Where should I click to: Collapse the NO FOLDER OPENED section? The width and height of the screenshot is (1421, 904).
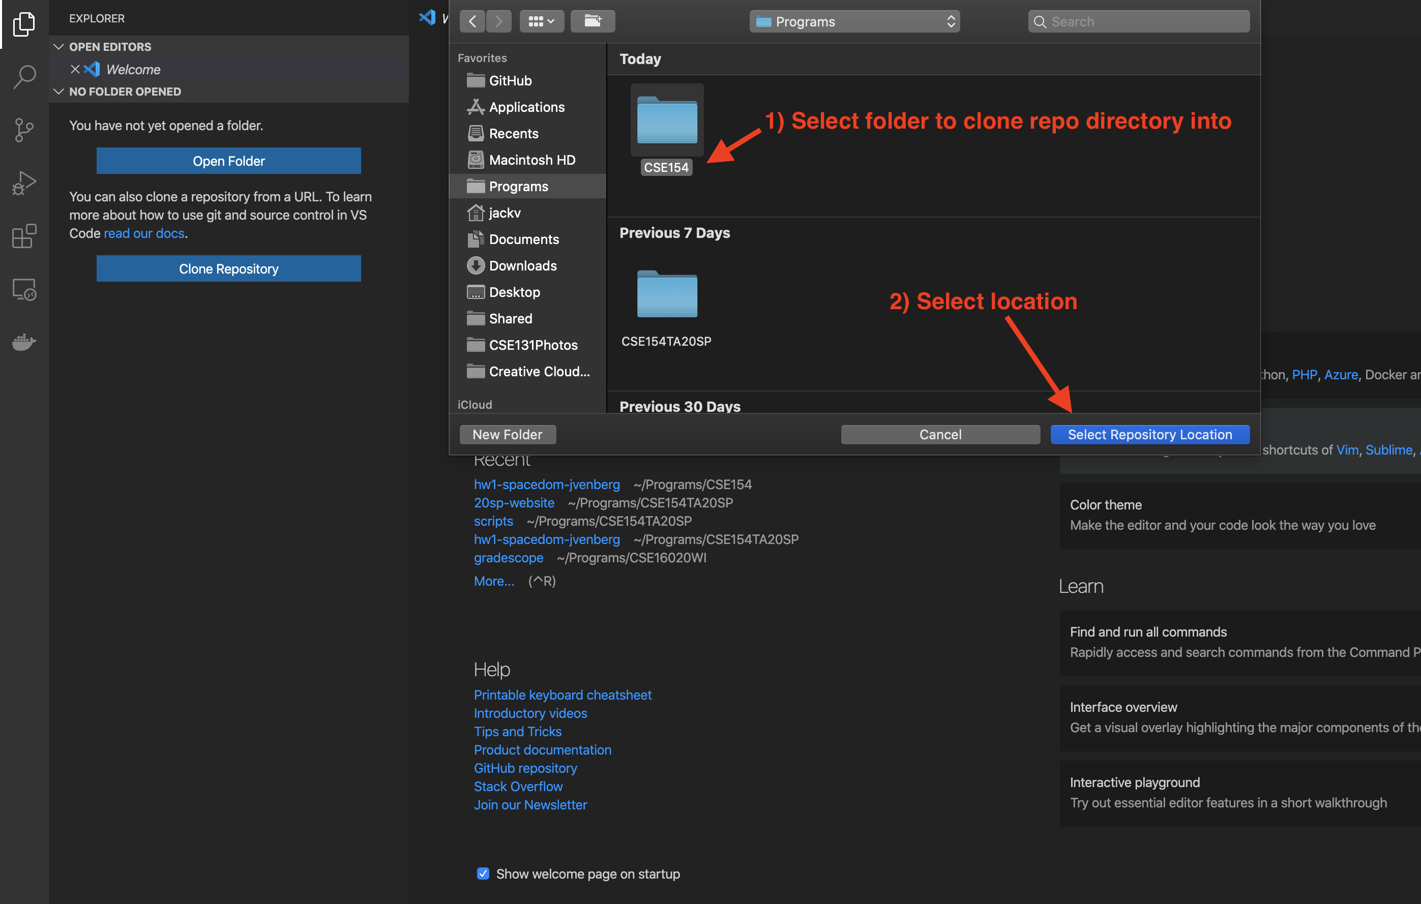tap(59, 92)
